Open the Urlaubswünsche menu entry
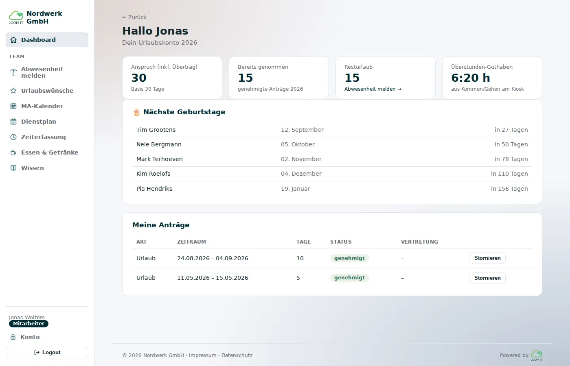 (x=47, y=91)
